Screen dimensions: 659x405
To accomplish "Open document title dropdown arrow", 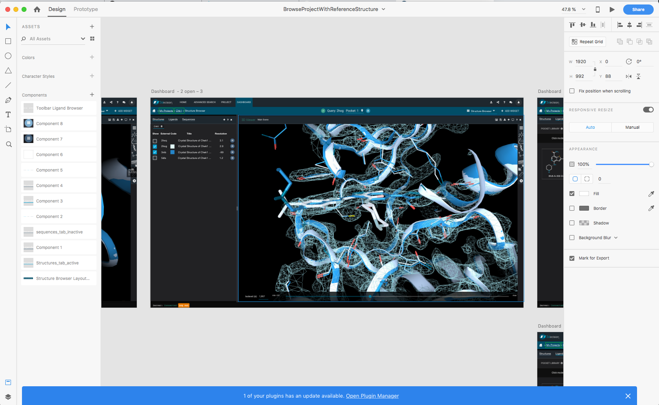I will [x=383, y=9].
